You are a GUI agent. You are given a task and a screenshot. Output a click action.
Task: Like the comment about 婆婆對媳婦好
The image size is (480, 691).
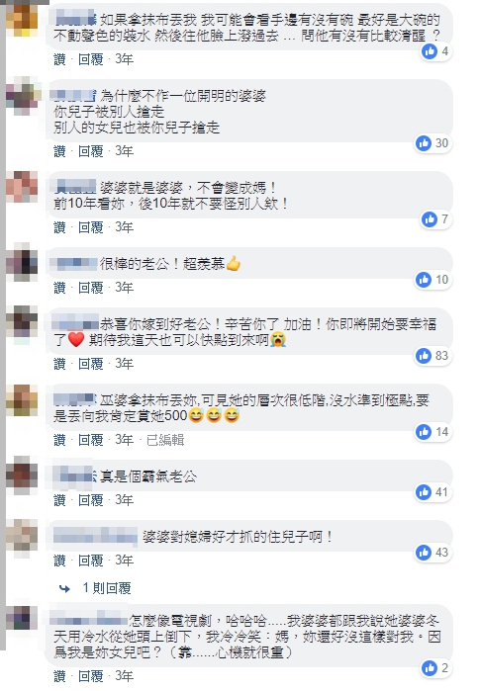(x=59, y=561)
